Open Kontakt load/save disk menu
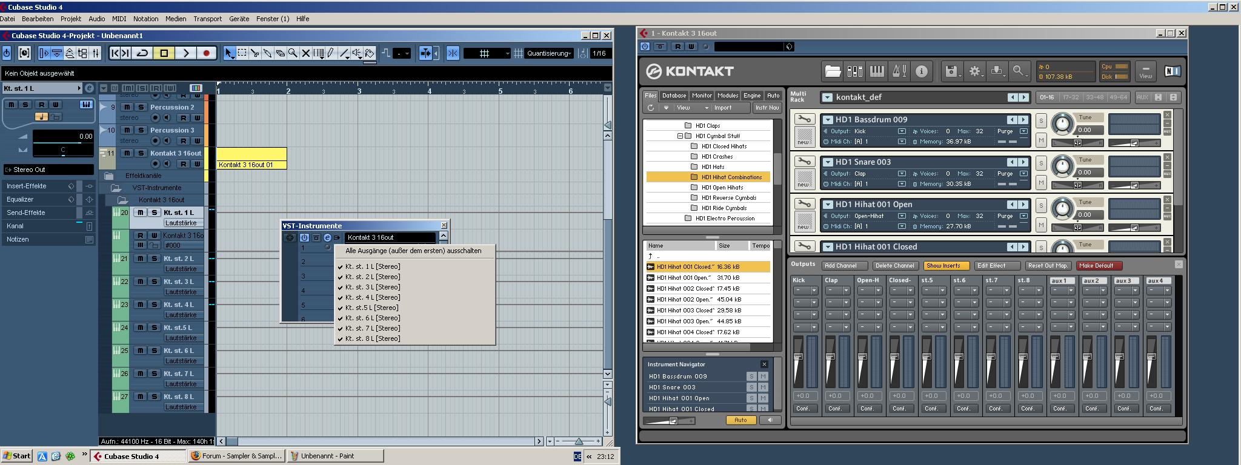Viewport: 1241px width, 465px height. [x=952, y=71]
